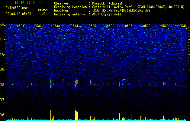Click the 0.6 frequency axis label
The image size is (190, 121).
(x=3, y=115)
